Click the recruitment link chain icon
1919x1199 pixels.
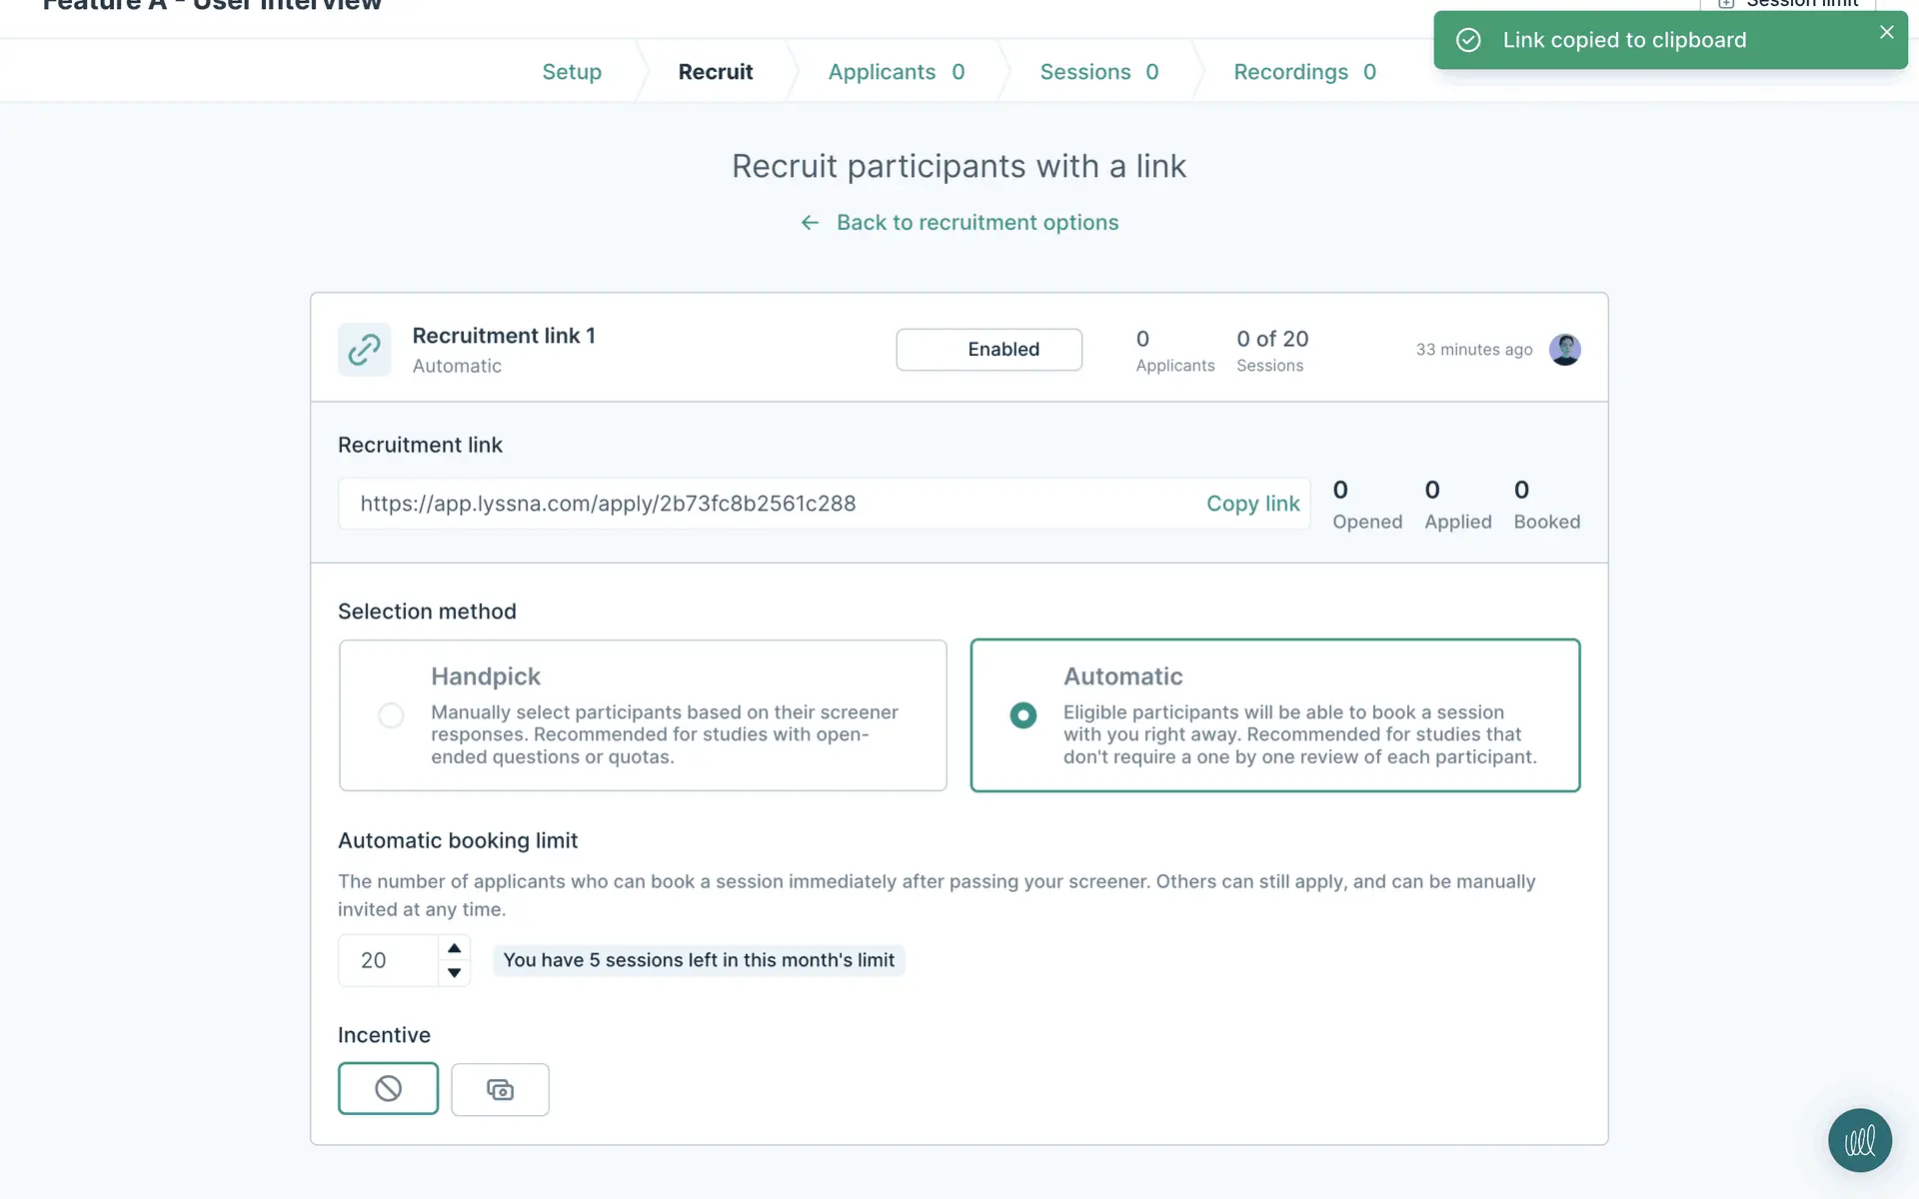point(364,350)
